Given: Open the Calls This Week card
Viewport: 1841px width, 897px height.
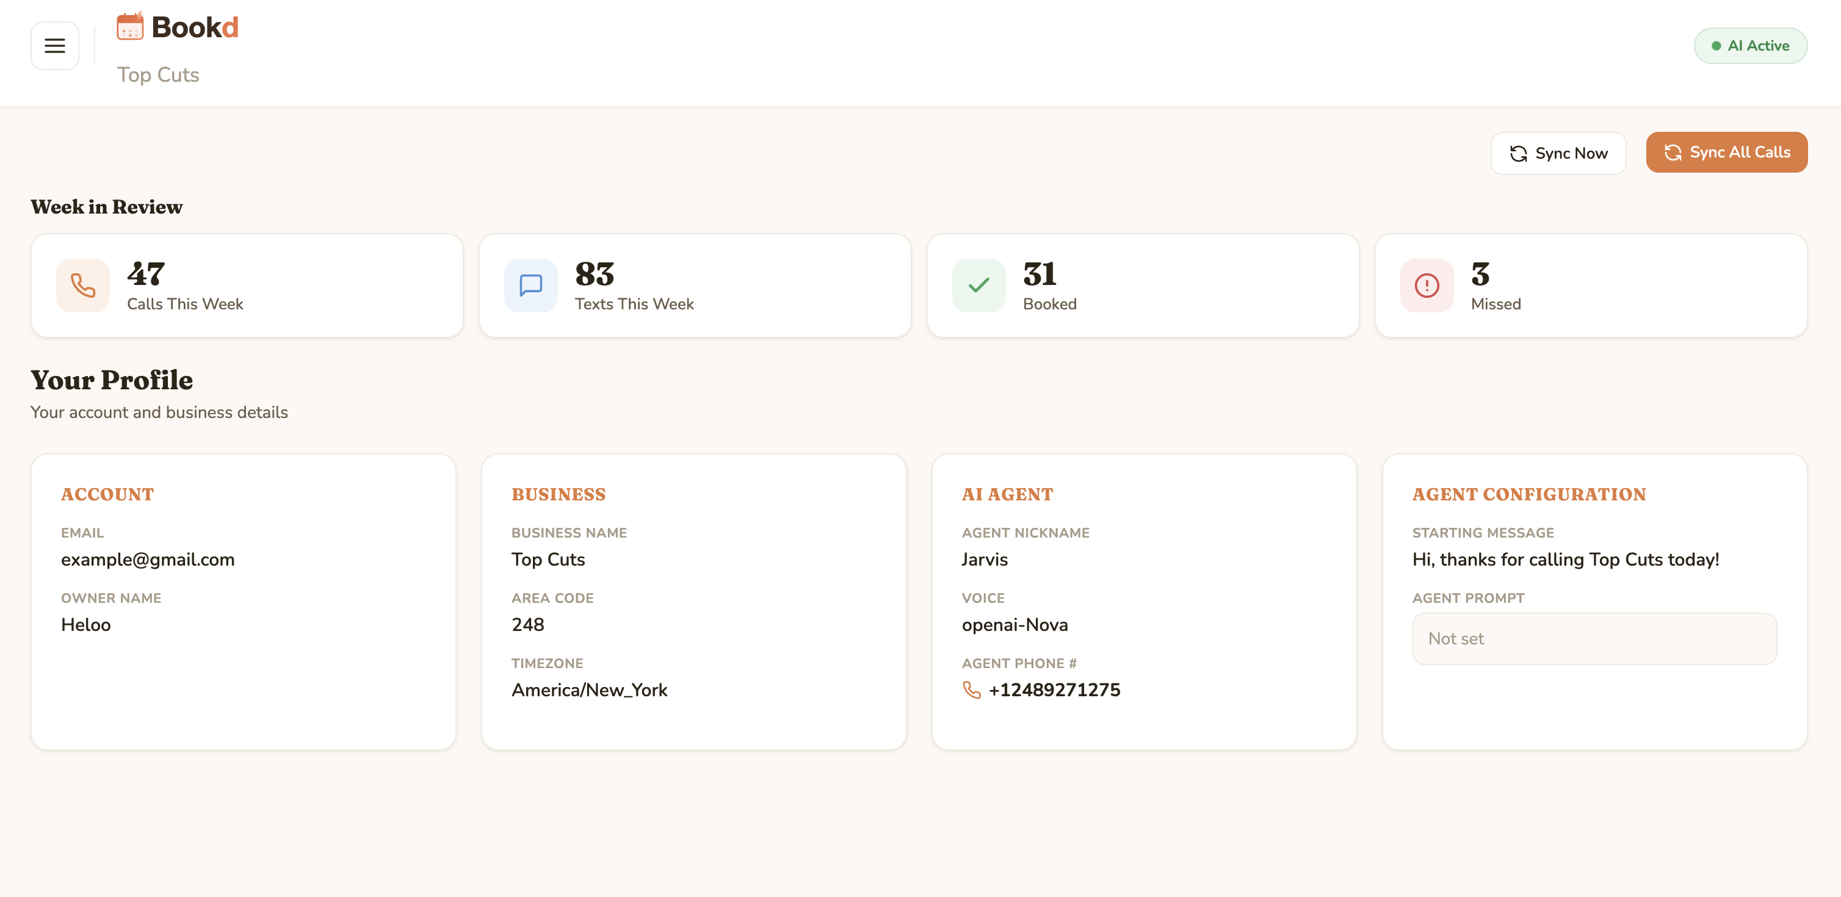Looking at the screenshot, I should tap(247, 286).
